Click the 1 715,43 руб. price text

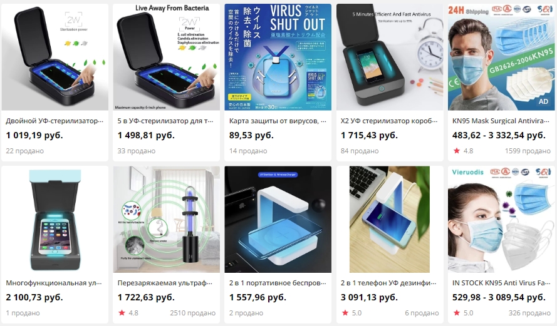click(x=369, y=136)
